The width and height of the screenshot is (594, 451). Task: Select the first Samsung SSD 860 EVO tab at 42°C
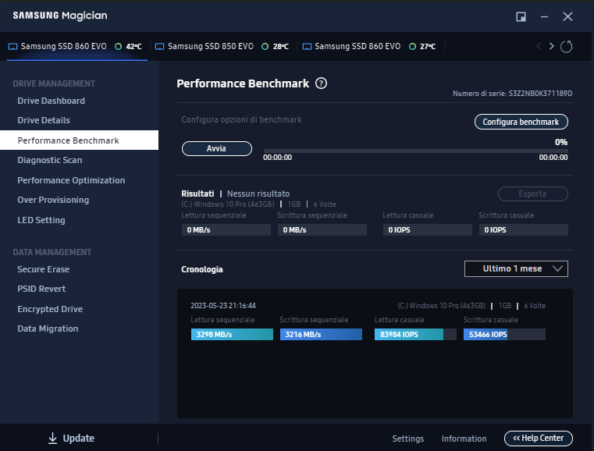click(x=77, y=46)
